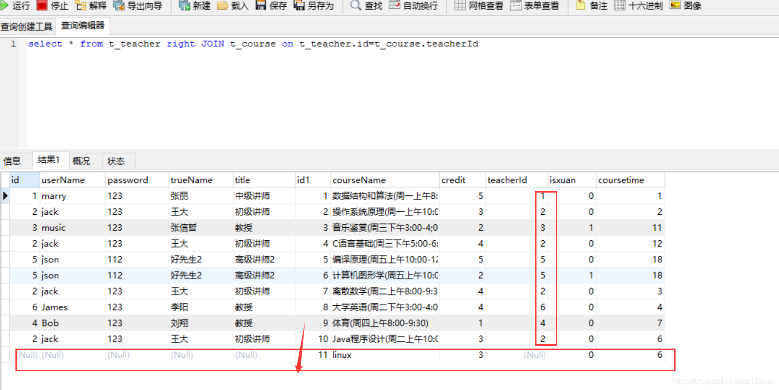Viewport: 779px width, 390px height.
Task: Click the isxuan column header
Action: [x=572, y=180]
